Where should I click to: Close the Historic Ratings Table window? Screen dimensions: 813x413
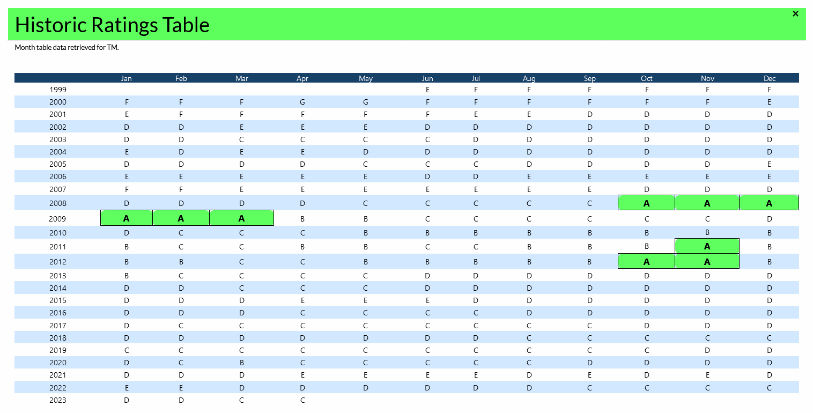point(795,14)
